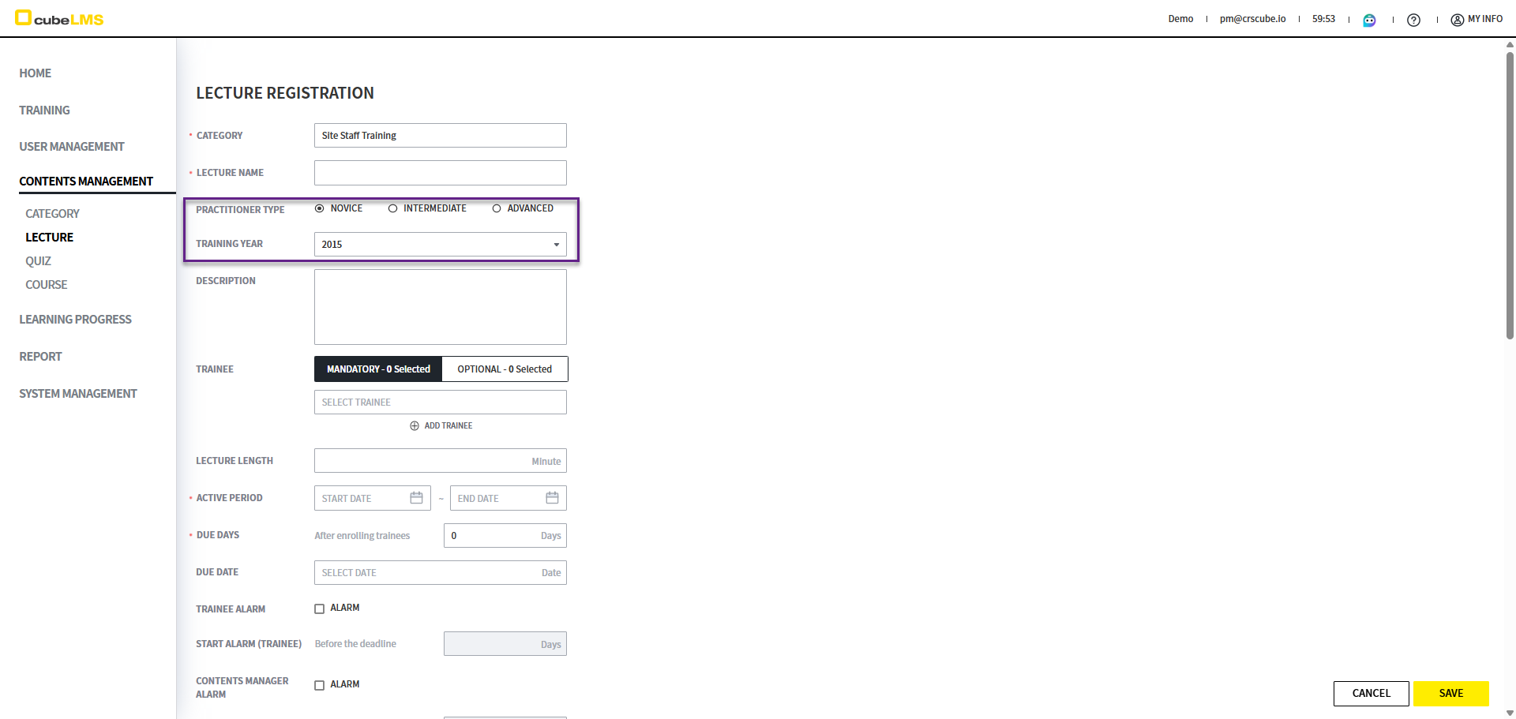Click the yellow Save button

point(1450,694)
